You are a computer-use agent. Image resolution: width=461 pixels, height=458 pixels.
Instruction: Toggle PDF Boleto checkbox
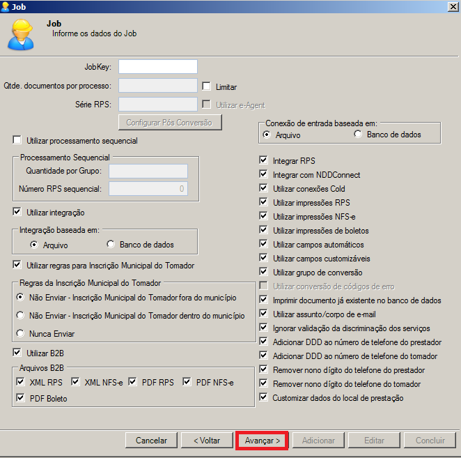20,397
